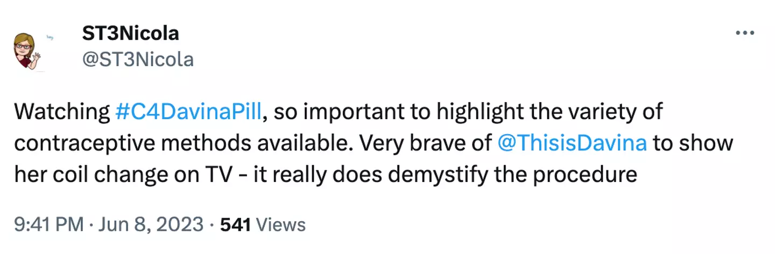
Task: Click the grey Views label
Action: pos(280,224)
